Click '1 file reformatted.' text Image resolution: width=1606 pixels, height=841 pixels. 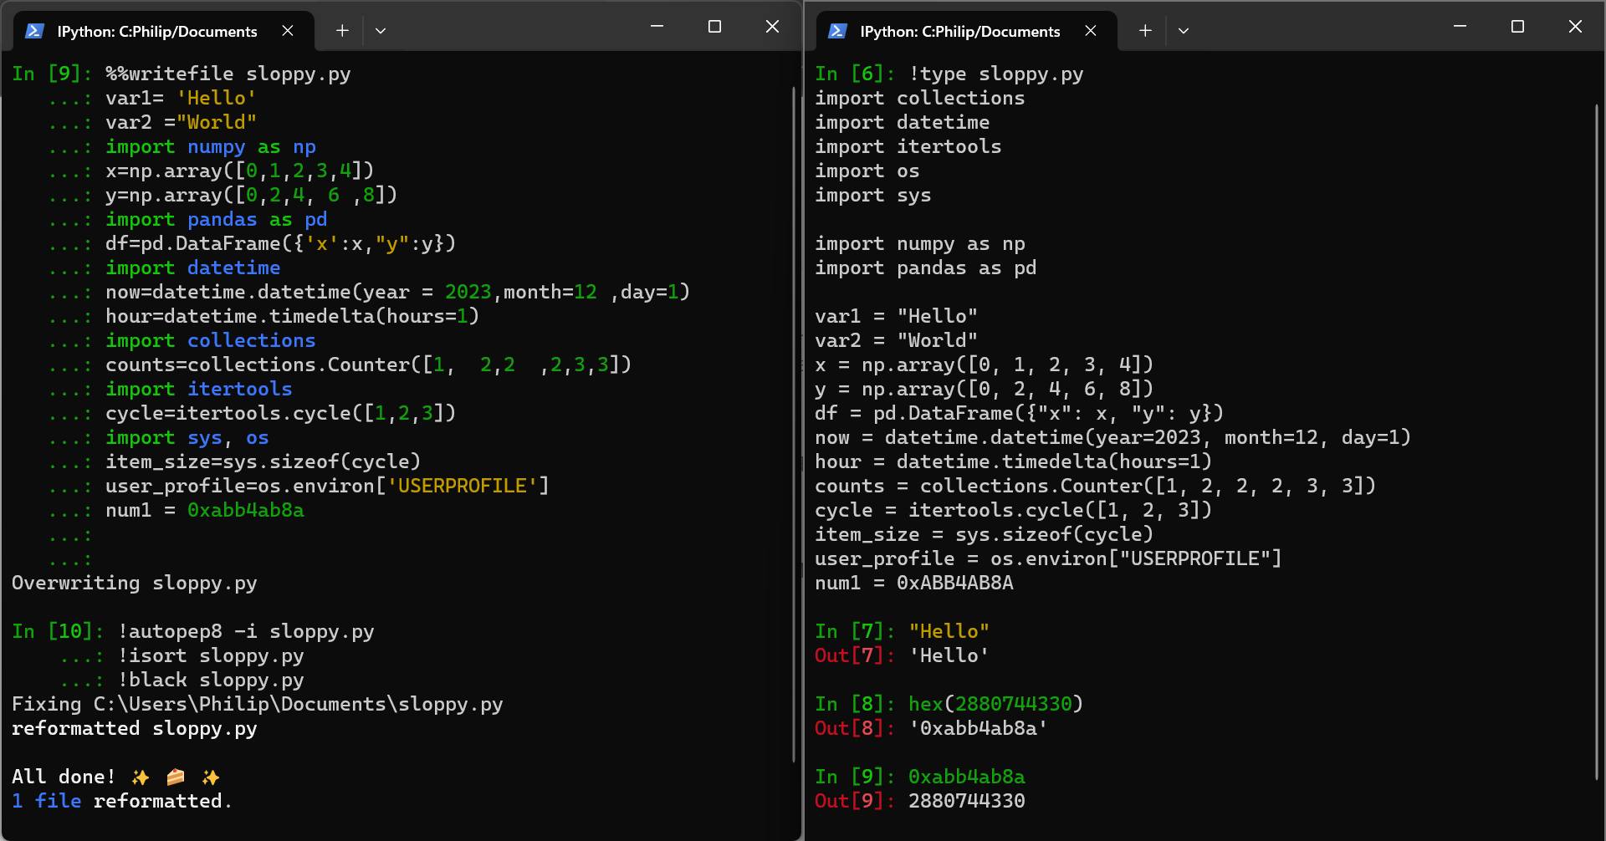pyautogui.click(x=122, y=801)
